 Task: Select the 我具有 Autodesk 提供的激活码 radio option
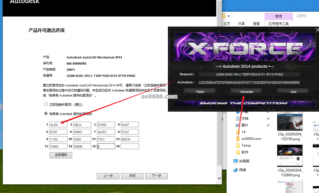[46, 114]
